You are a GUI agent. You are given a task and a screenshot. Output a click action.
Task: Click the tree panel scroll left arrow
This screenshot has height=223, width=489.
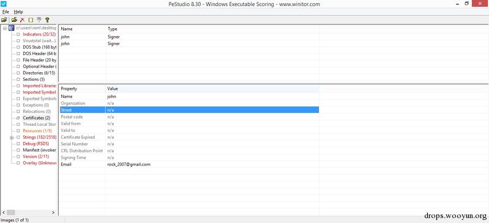4,213
